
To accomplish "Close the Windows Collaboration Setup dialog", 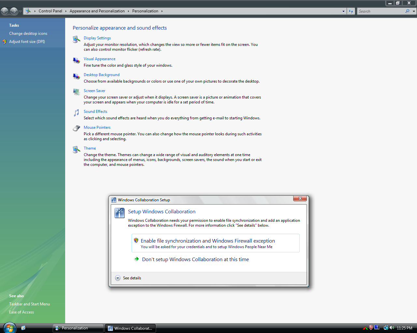I will [300, 199].
